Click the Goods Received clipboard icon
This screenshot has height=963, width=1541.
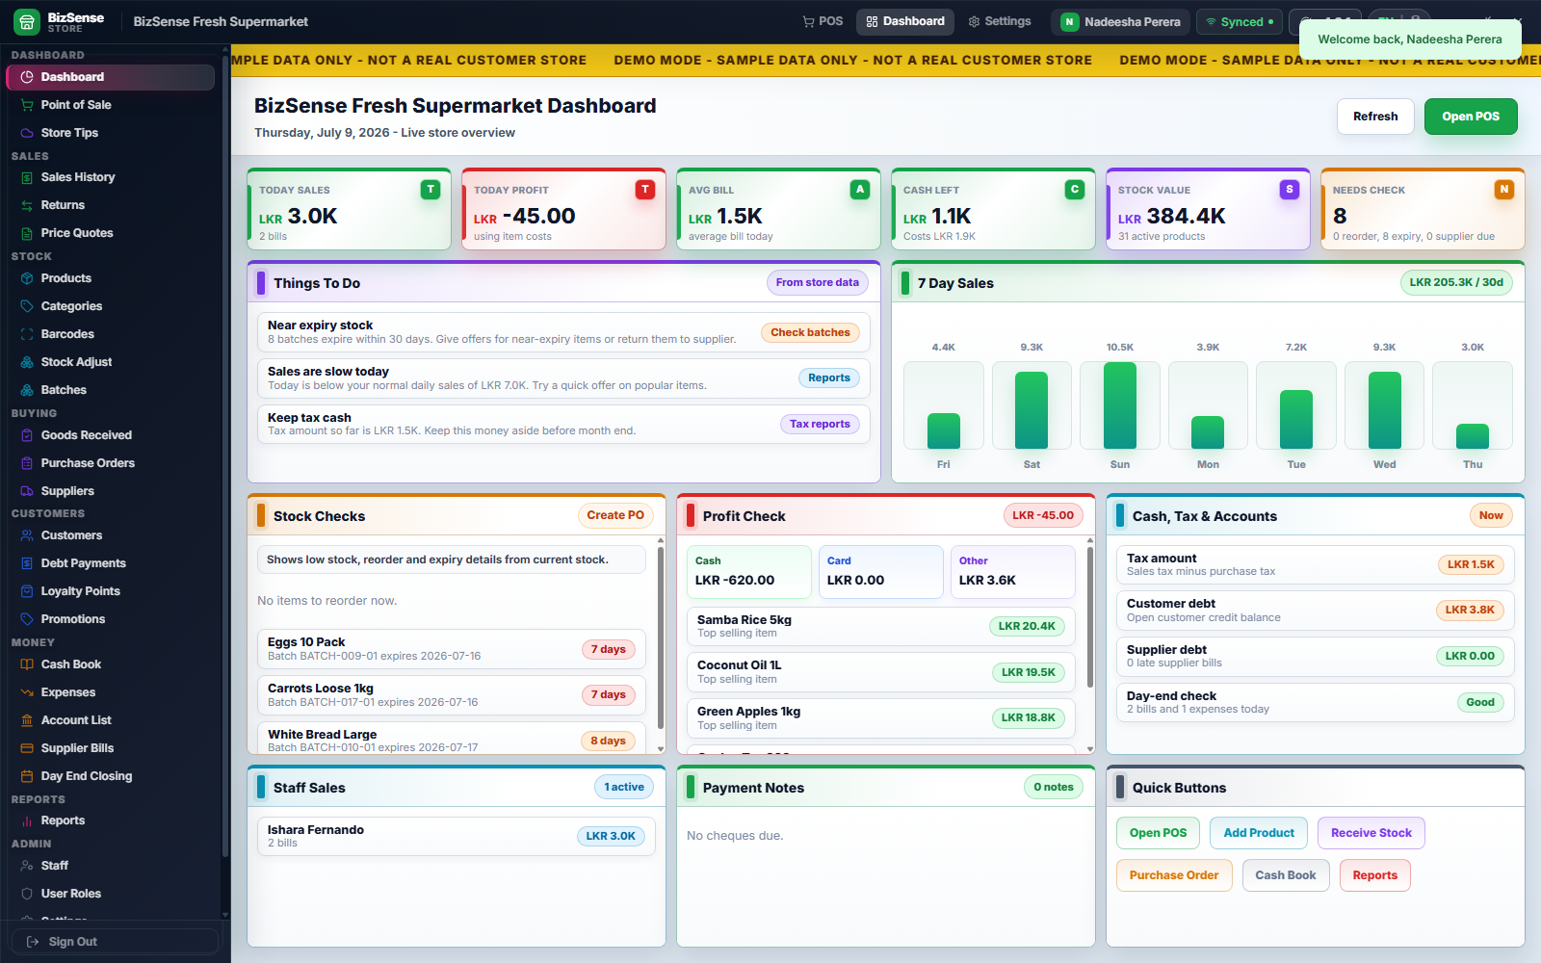27,435
